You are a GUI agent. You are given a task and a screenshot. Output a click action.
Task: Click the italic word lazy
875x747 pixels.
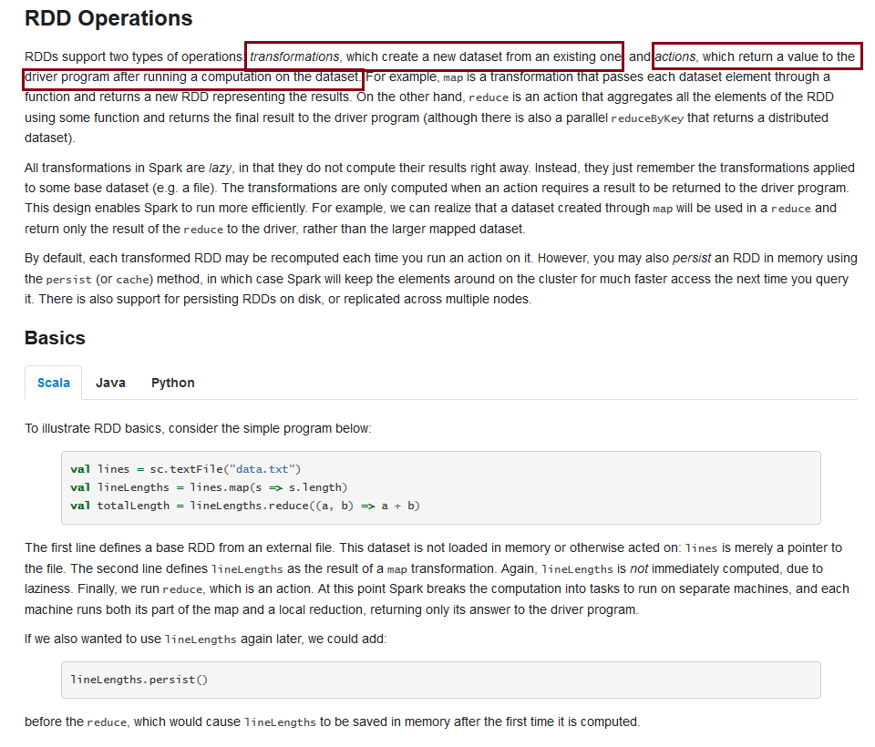(x=221, y=168)
